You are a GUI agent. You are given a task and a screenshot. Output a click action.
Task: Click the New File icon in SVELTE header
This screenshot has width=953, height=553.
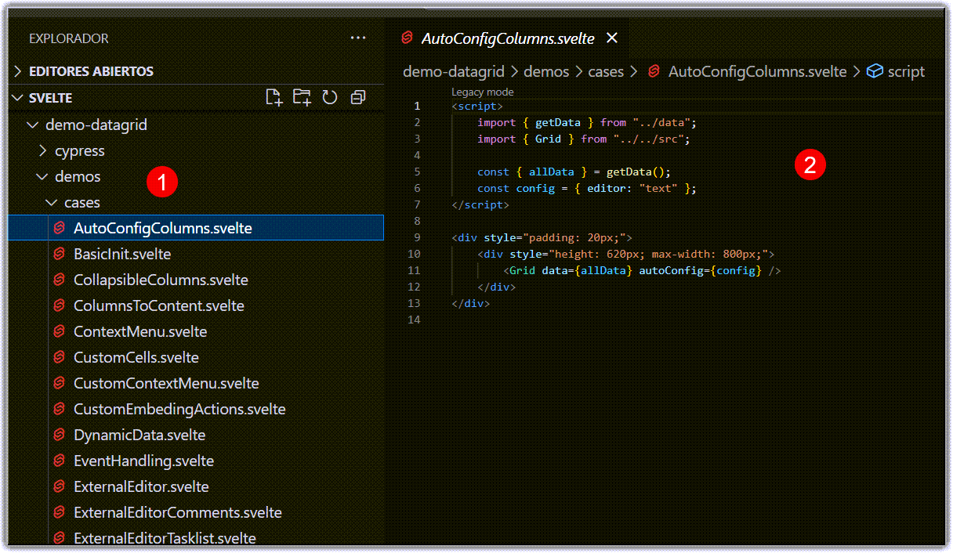[274, 97]
